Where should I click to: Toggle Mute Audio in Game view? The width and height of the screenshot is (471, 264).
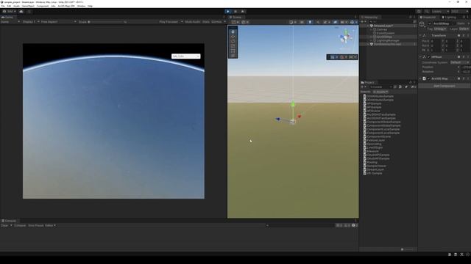193,22
